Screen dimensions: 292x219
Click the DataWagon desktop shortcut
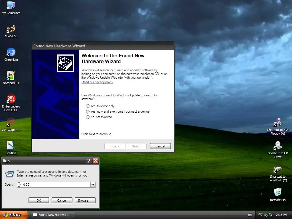coord(11,124)
